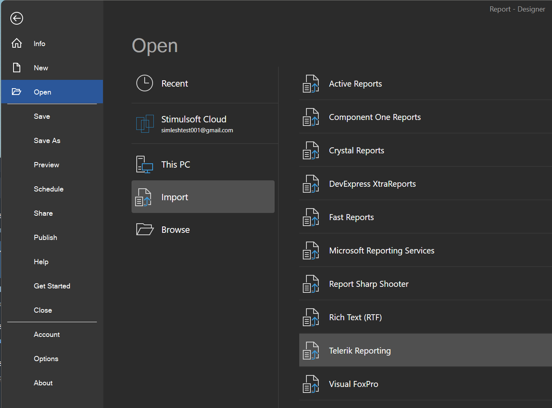
Task: Click the Microsoft Reporting Services import icon
Action: [311, 251]
